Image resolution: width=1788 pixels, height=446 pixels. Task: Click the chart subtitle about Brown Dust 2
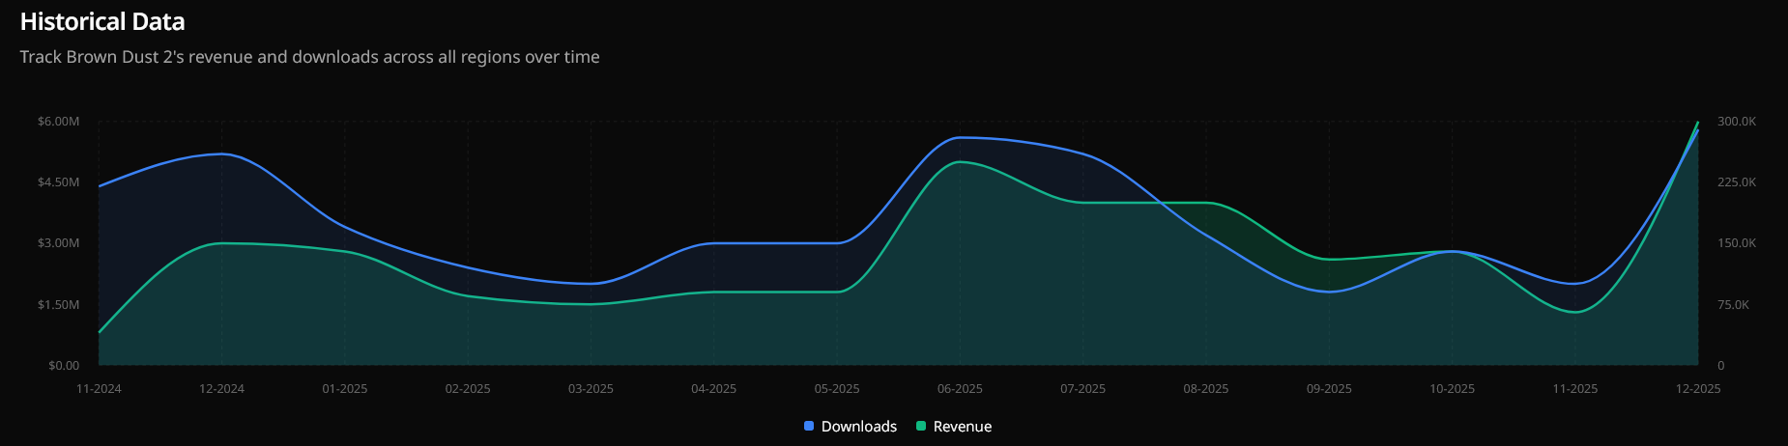point(309,57)
